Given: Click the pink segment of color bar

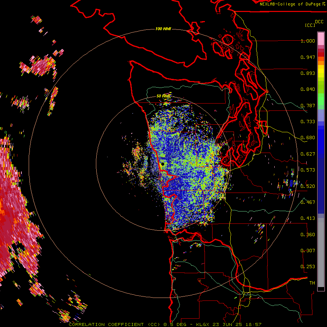Looking at the screenshot, I should click(x=321, y=39).
